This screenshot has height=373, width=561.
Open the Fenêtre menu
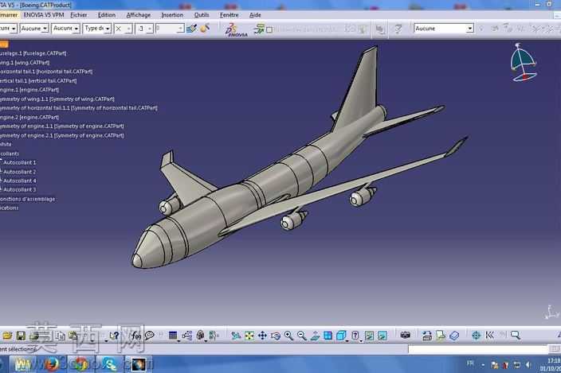(x=229, y=14)
